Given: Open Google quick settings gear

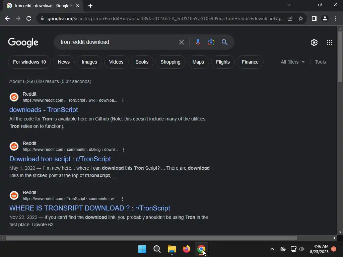Looking at the screenshot, I should (314, 42).
